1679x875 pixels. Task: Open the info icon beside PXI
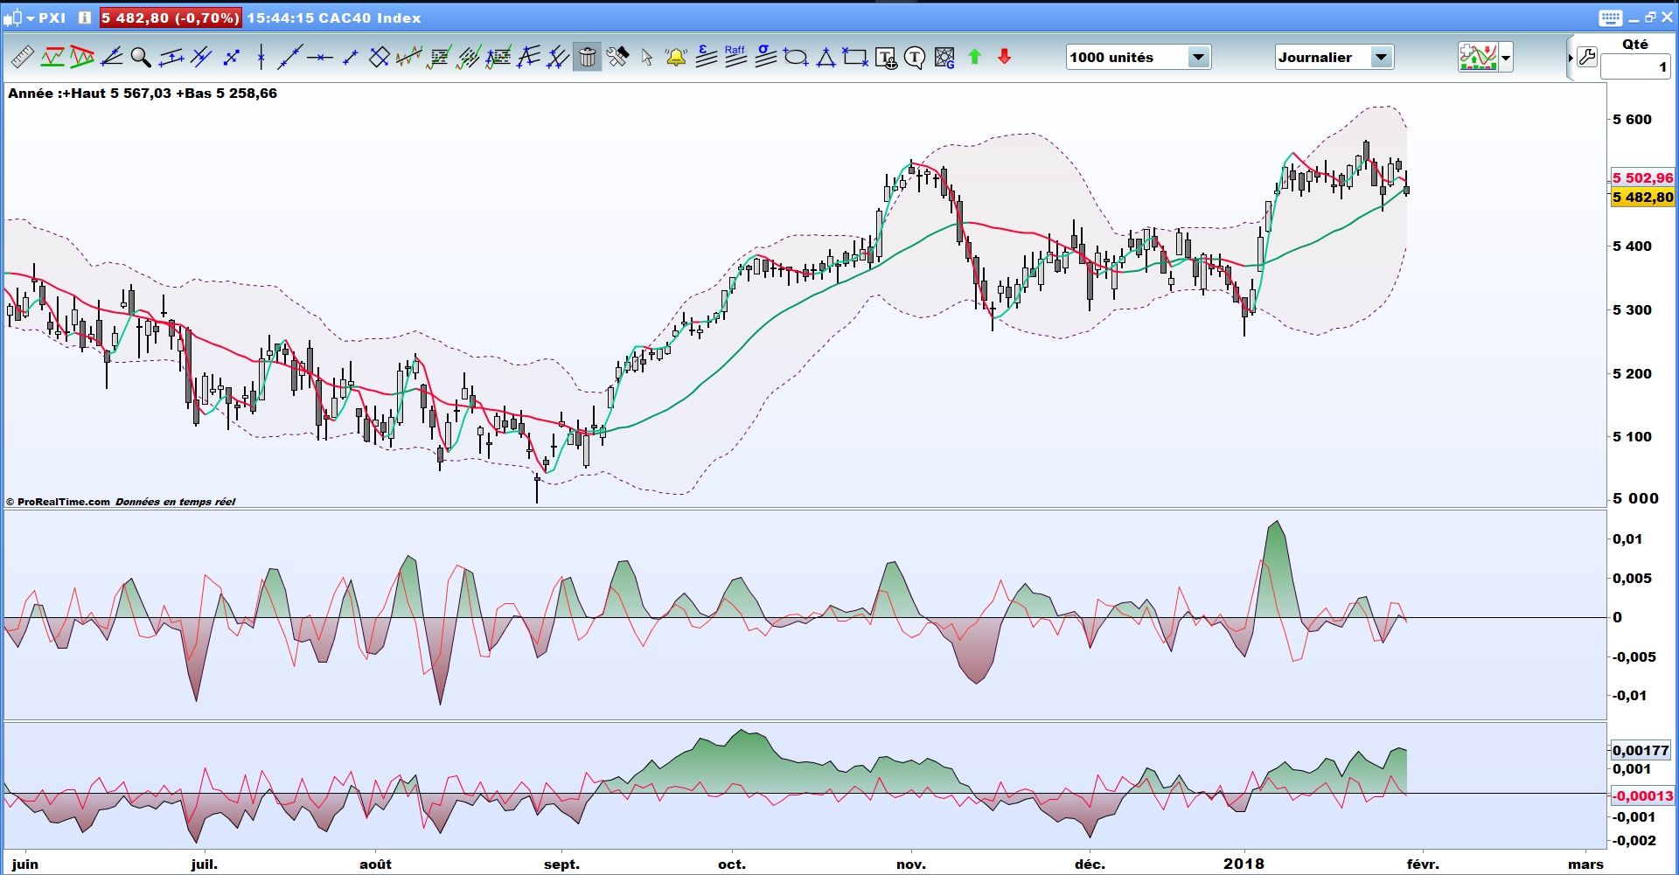(x=85, y=17)
